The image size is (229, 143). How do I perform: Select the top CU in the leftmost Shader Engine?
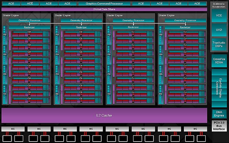click(x=31, y=34)
